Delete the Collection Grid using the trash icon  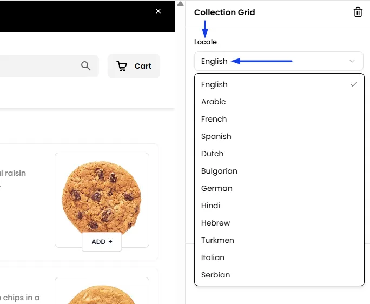pyautogui.click(x=358, y=12)
